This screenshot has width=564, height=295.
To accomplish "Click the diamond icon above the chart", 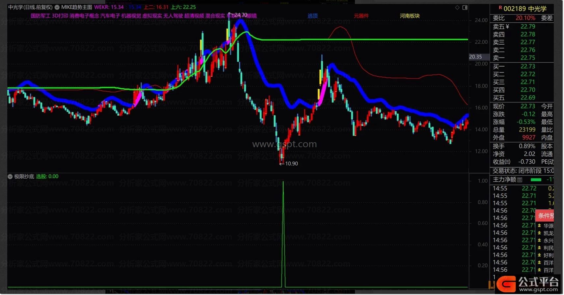I will pos(457,8).
